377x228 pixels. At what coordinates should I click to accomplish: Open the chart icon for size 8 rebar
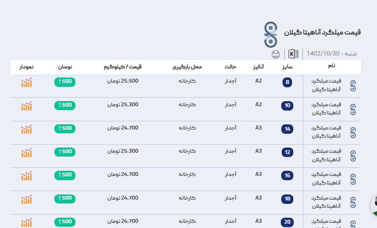[x=27, y=83]
